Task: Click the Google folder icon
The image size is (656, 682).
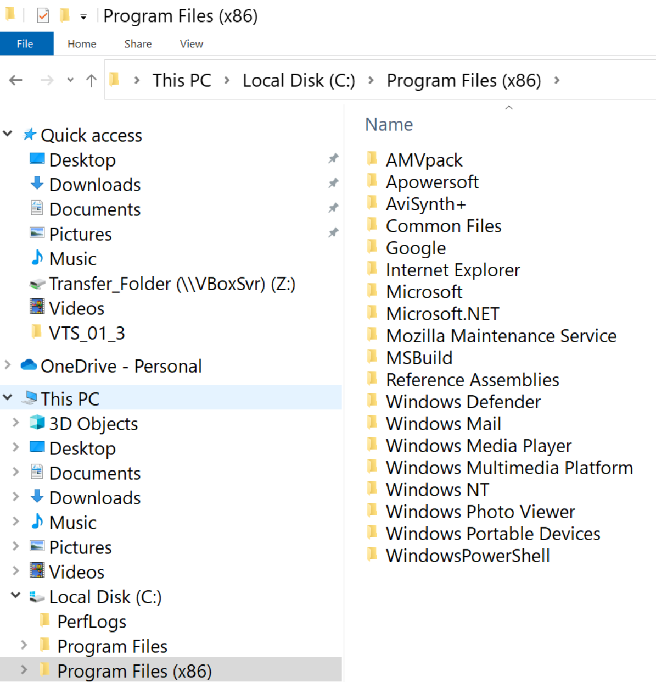Action: pos(372,247)
